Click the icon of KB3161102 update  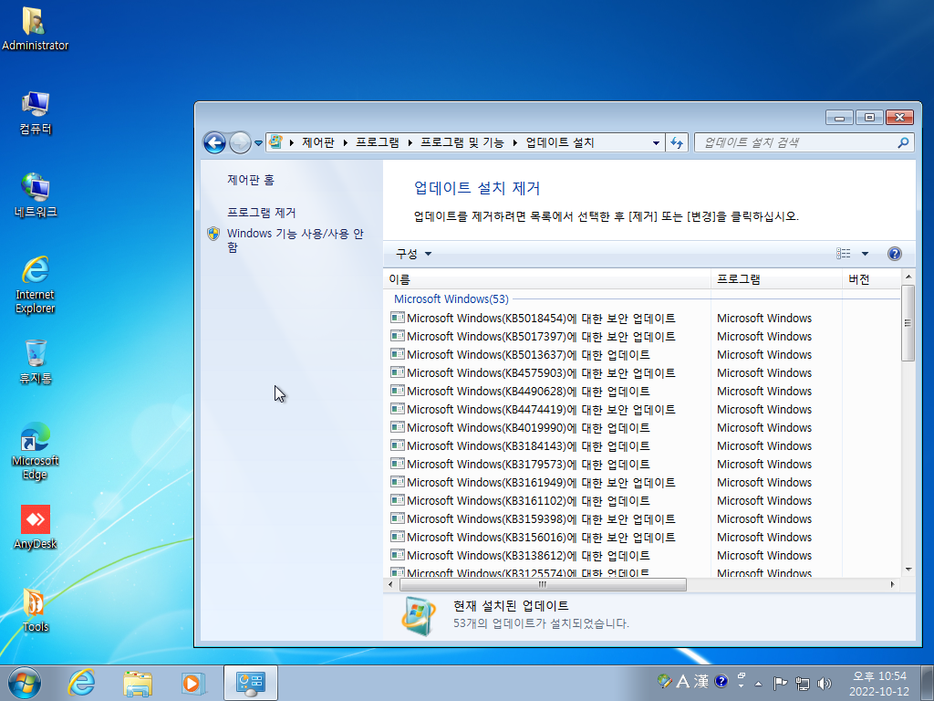click(398, 501)
